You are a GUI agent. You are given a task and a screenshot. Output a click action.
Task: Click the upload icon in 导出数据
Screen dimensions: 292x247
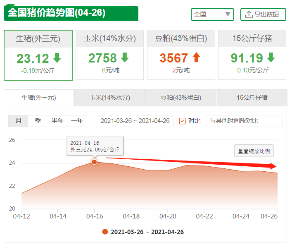(249, 14)
